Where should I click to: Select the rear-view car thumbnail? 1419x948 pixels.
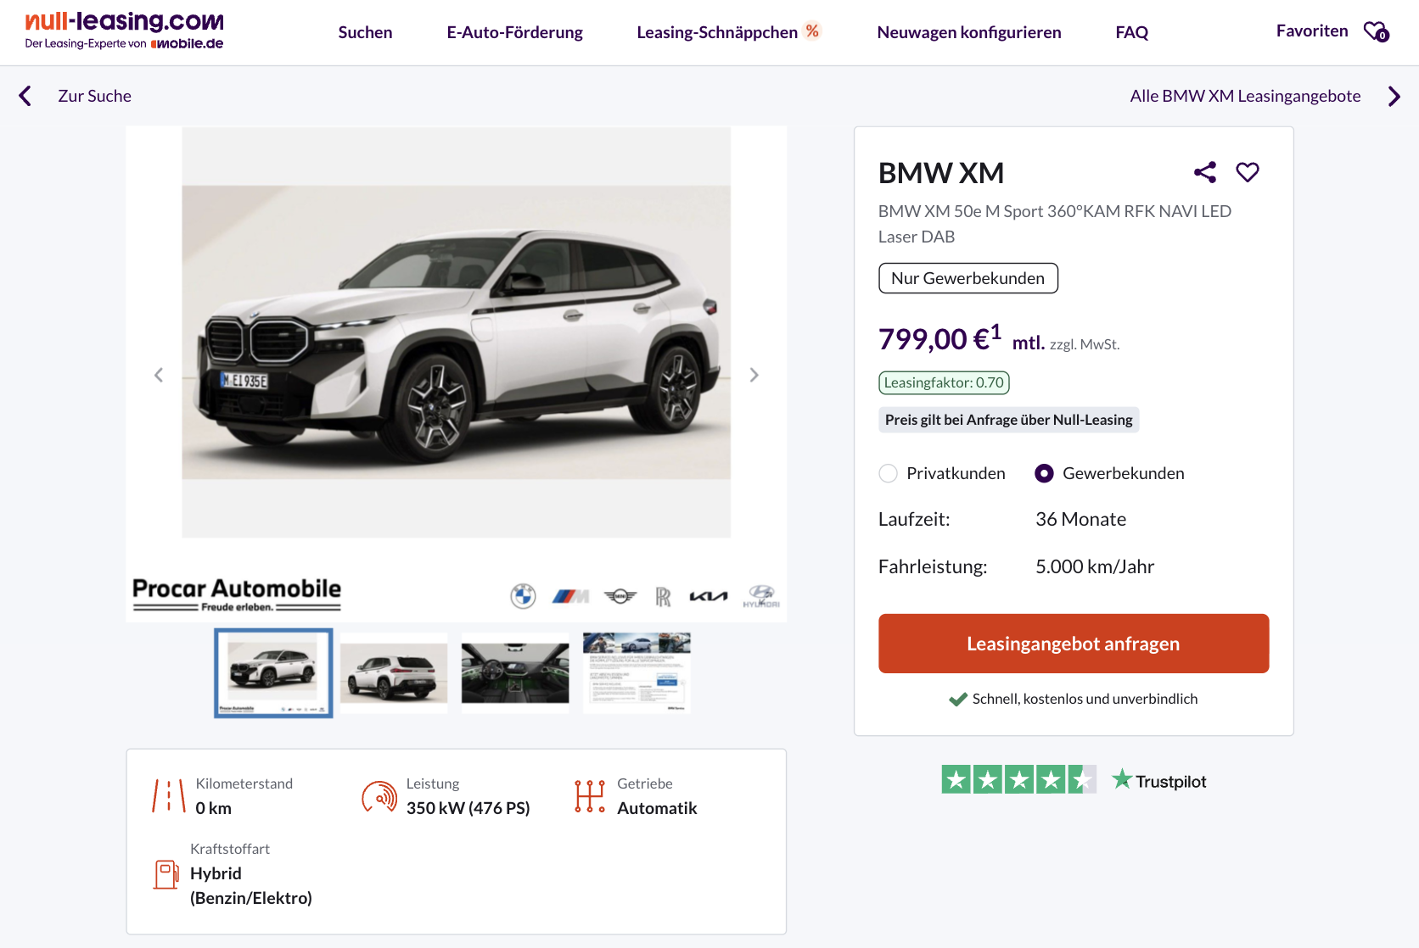pos(394,672)
